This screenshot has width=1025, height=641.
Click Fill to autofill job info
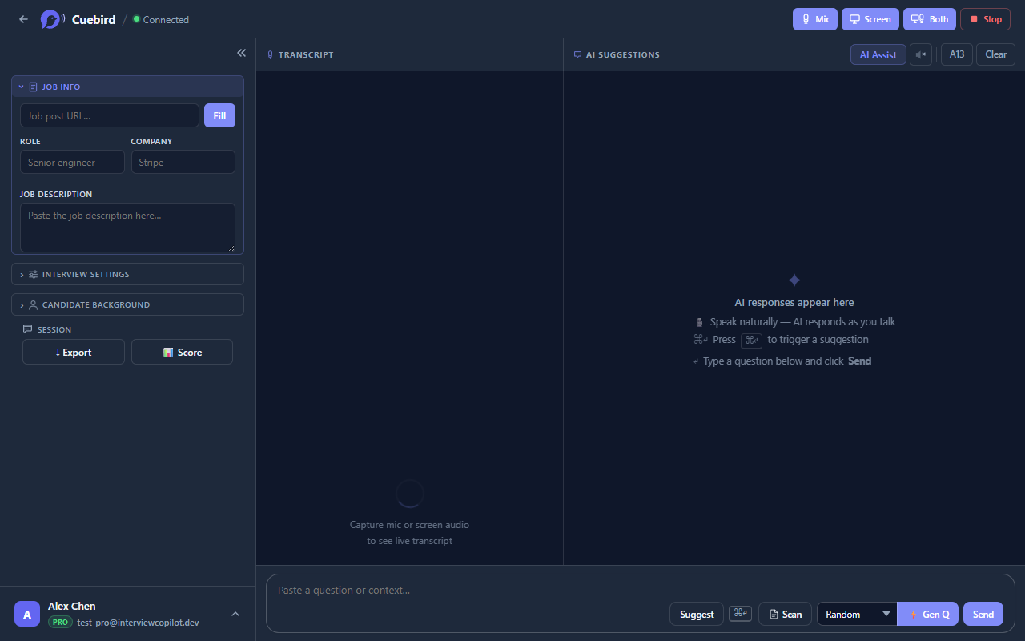point(219,115)
